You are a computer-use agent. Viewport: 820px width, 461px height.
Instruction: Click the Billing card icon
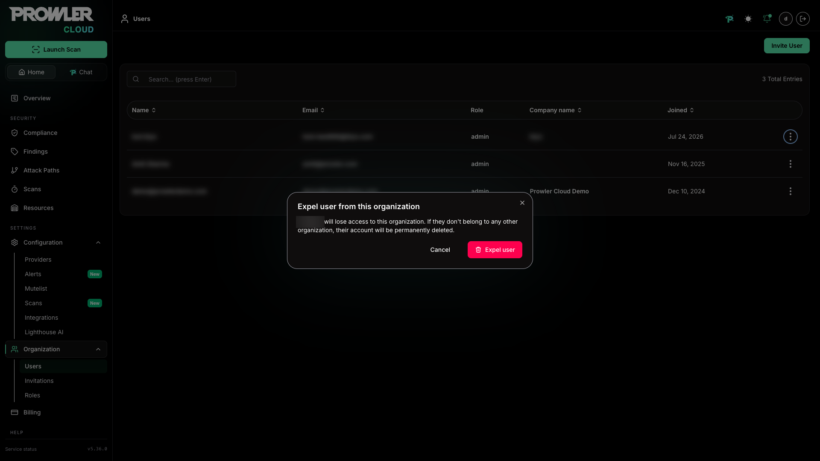click(x=15, y=412)
